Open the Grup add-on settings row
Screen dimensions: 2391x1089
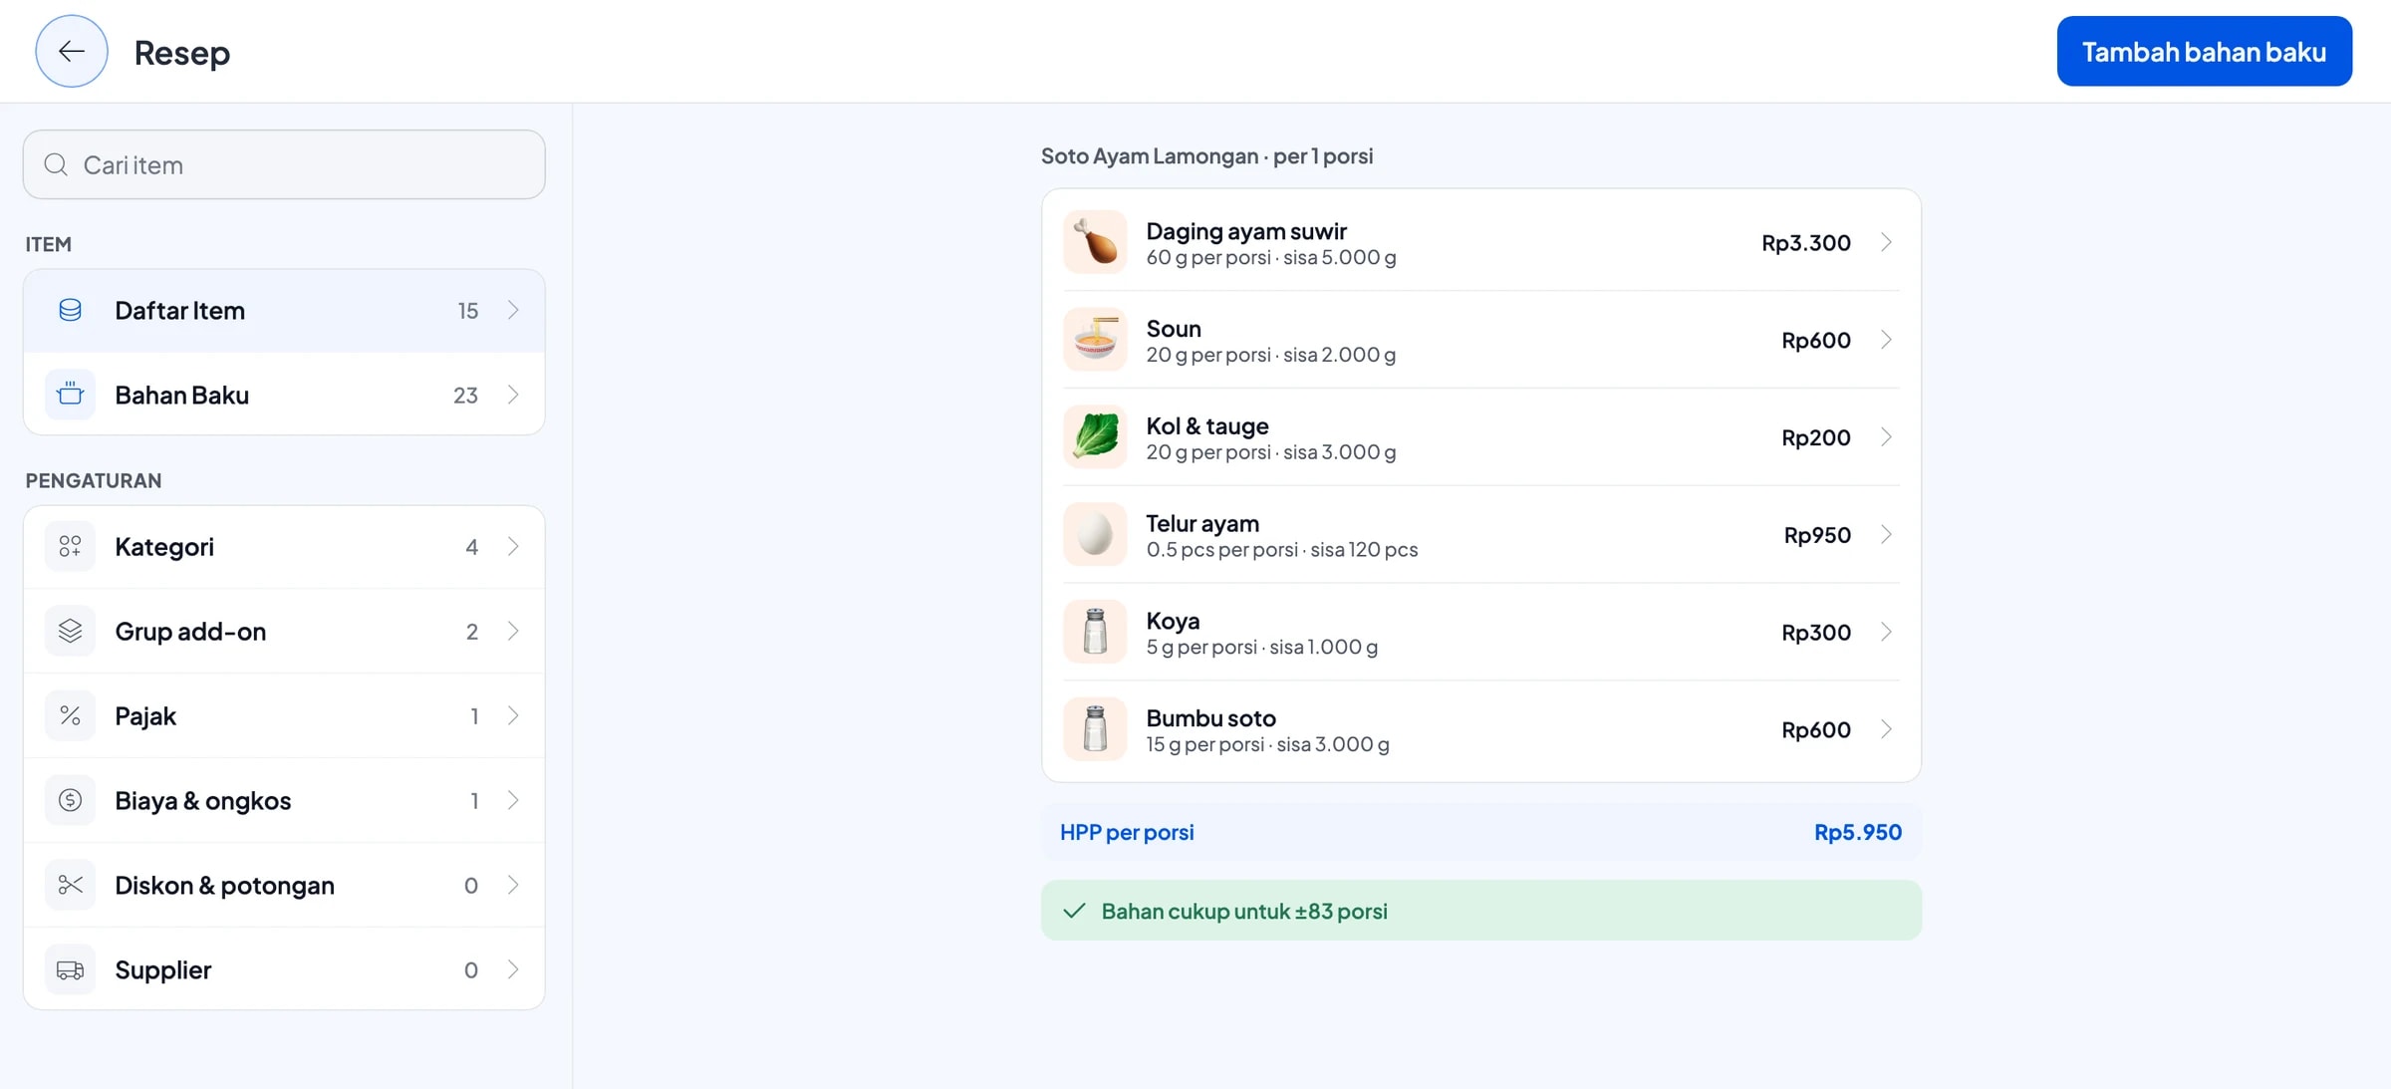pos(284,631)
